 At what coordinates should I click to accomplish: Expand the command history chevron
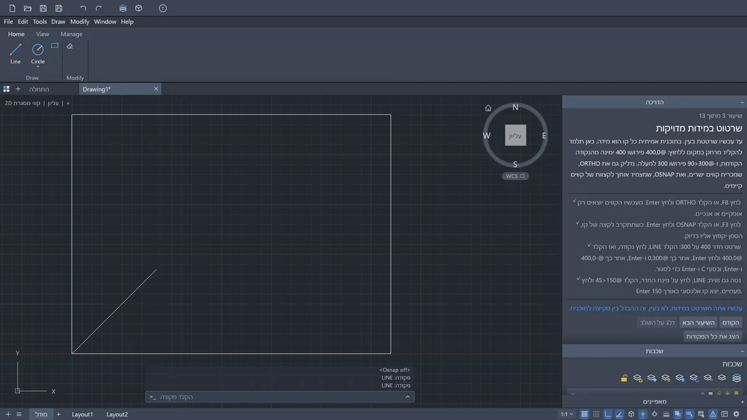point(408,396)
